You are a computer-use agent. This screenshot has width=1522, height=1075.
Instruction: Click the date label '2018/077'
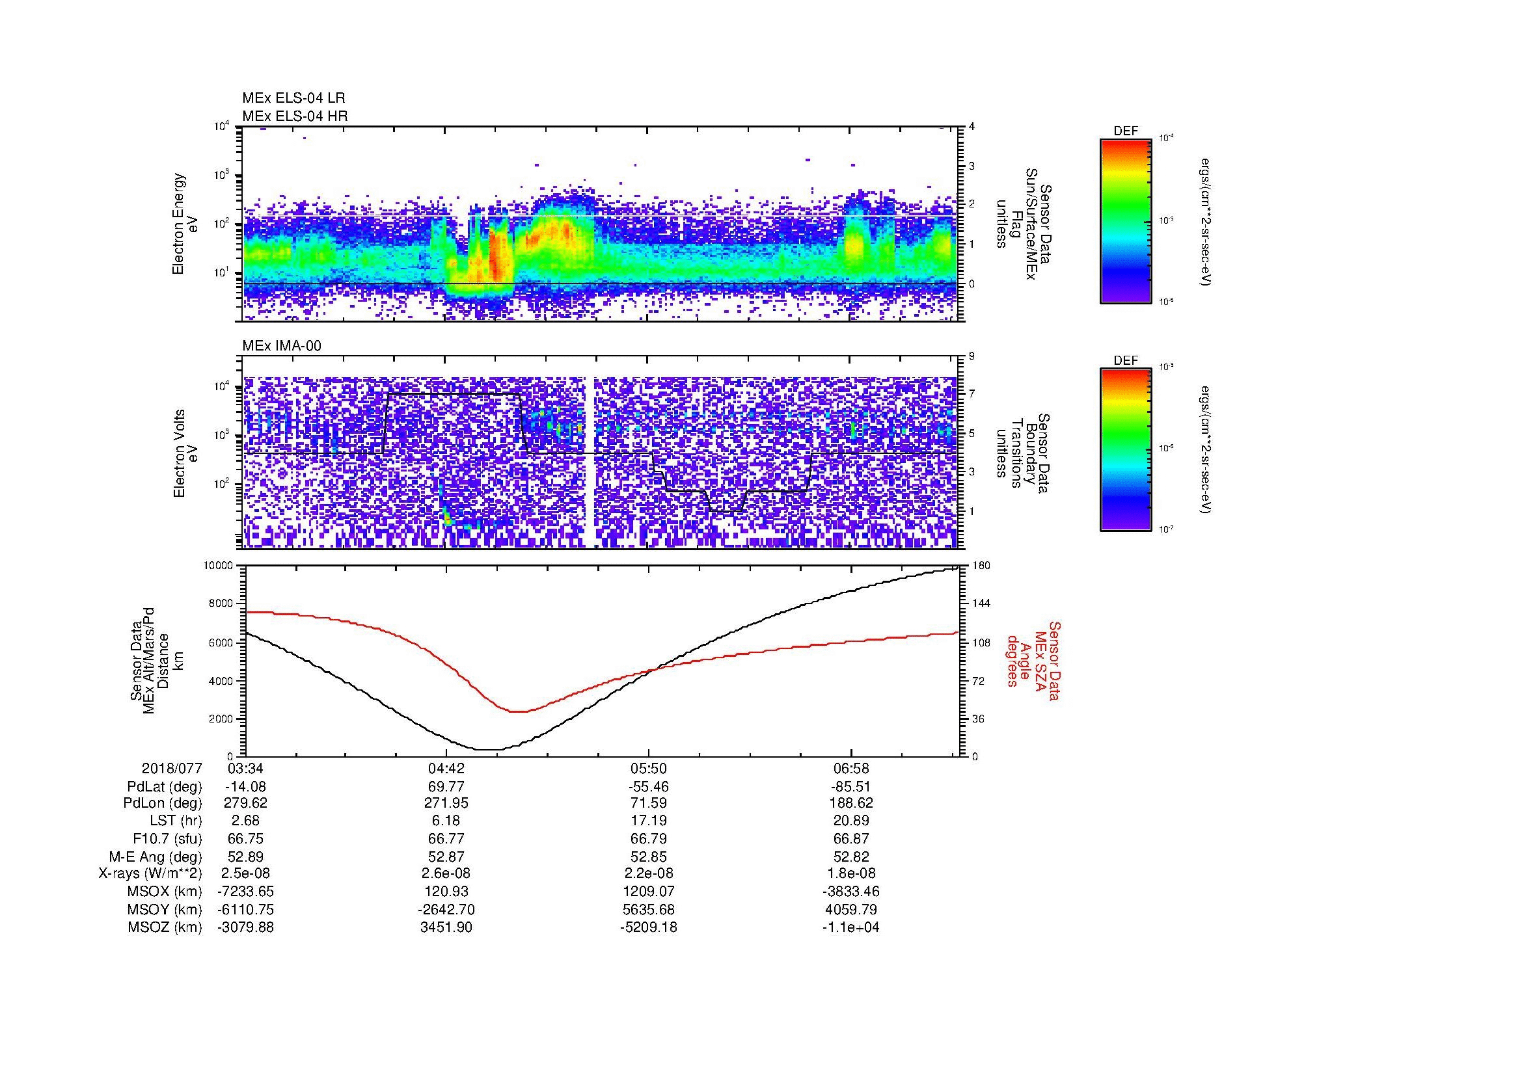[172, 769]
